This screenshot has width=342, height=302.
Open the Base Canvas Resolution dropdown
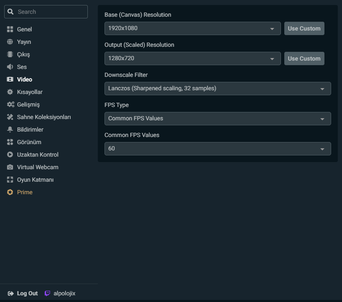pos(192,28)
